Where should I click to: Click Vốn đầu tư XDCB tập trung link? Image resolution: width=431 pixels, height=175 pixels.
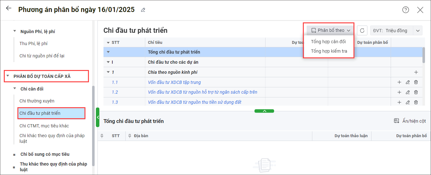174,82
